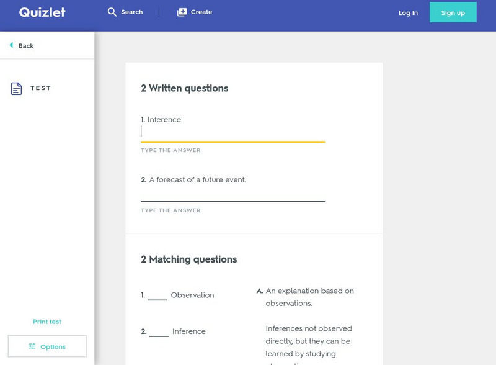The width and height of the screenshot is (496, 365).
Task: Click the 2 Written questions heading
Action: point(185,88)
